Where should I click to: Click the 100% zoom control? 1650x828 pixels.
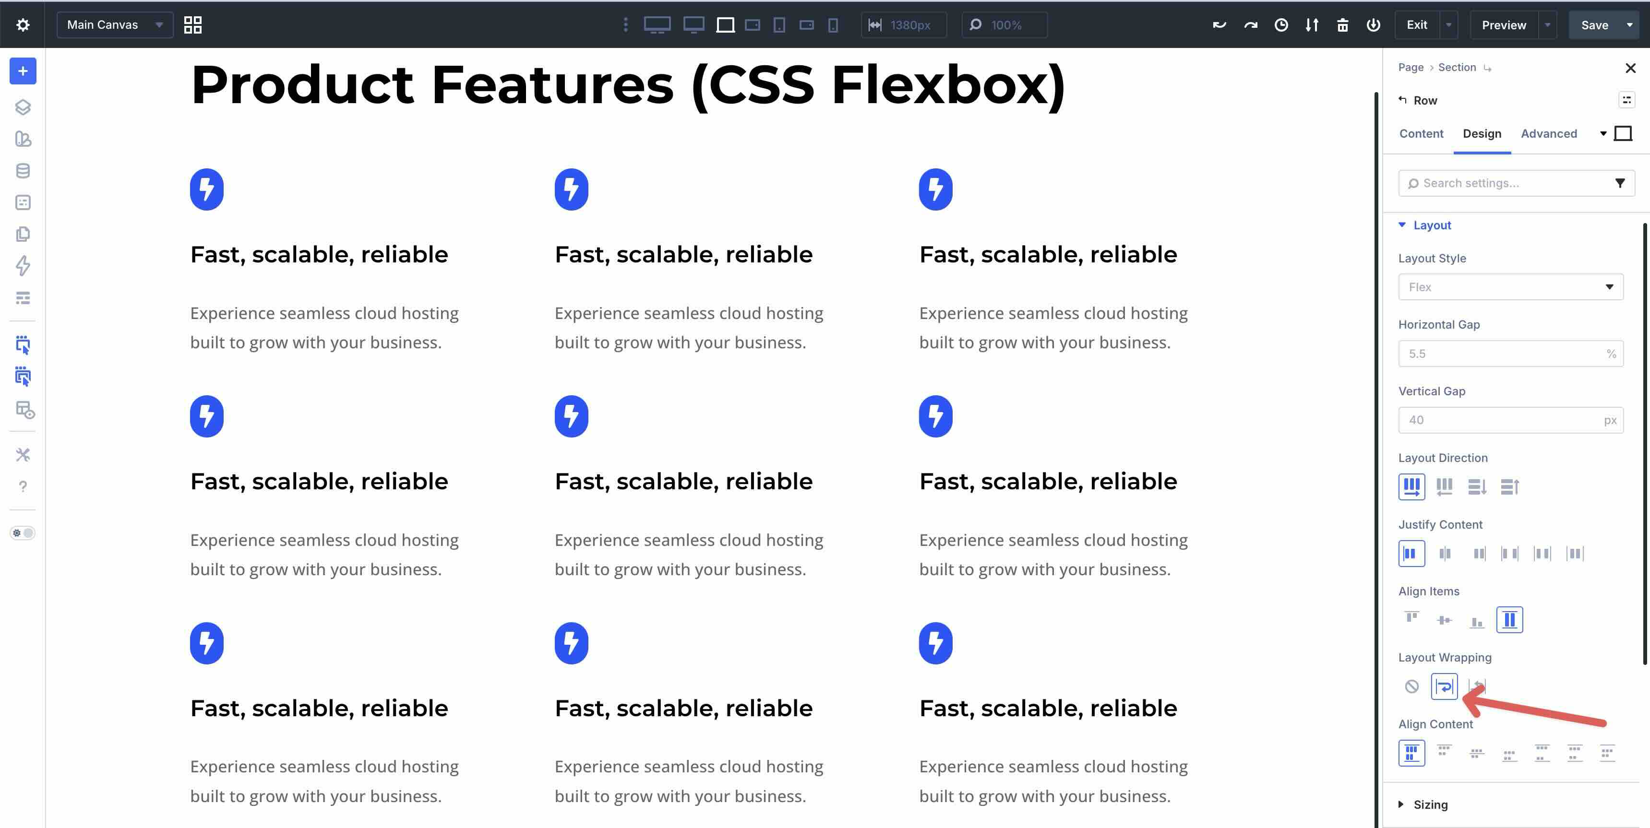[1004, 25]
